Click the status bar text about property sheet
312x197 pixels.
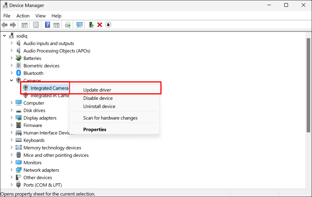coord(48,194)
